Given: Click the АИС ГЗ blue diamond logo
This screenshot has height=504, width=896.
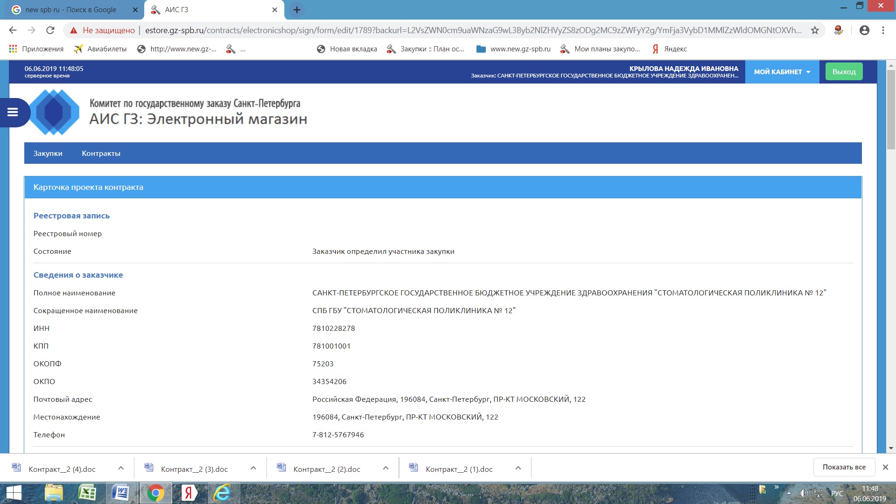Looking at the screenshot, I should tap(54, 112).
